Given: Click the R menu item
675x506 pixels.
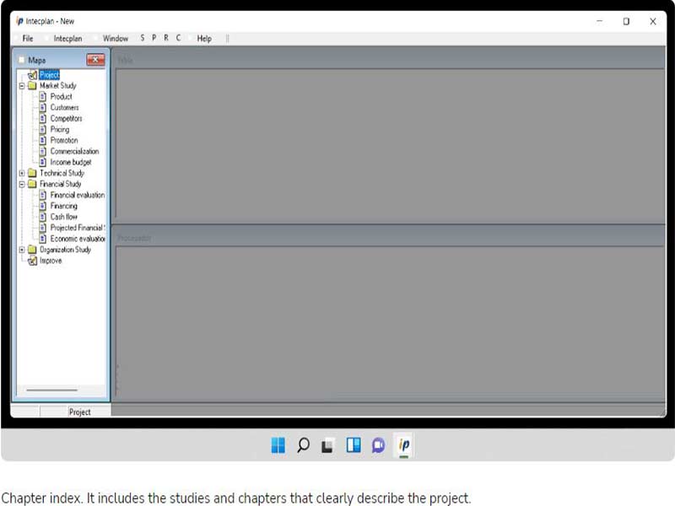Looking at the screenshot, I should click(x=166, y=38).
